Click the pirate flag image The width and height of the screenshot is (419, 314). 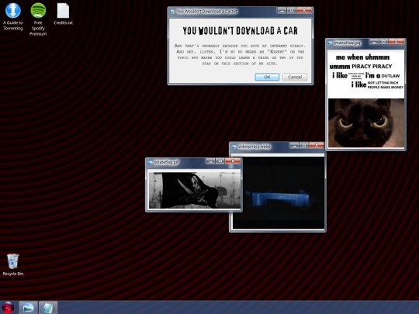coord(194,190)
